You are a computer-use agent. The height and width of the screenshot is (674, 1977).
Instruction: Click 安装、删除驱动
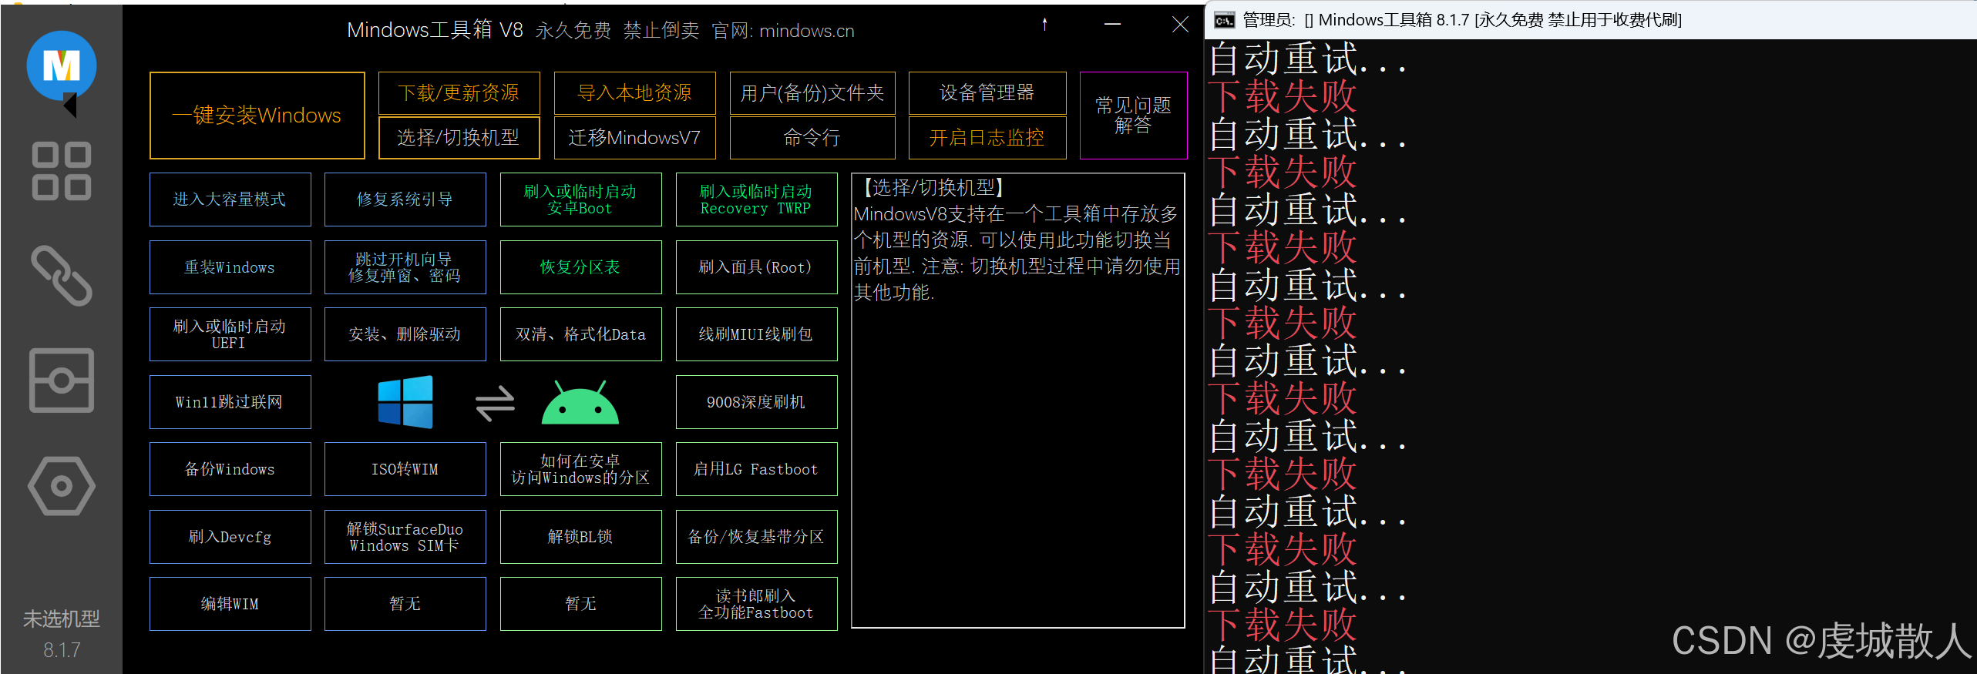pos(405,334)
